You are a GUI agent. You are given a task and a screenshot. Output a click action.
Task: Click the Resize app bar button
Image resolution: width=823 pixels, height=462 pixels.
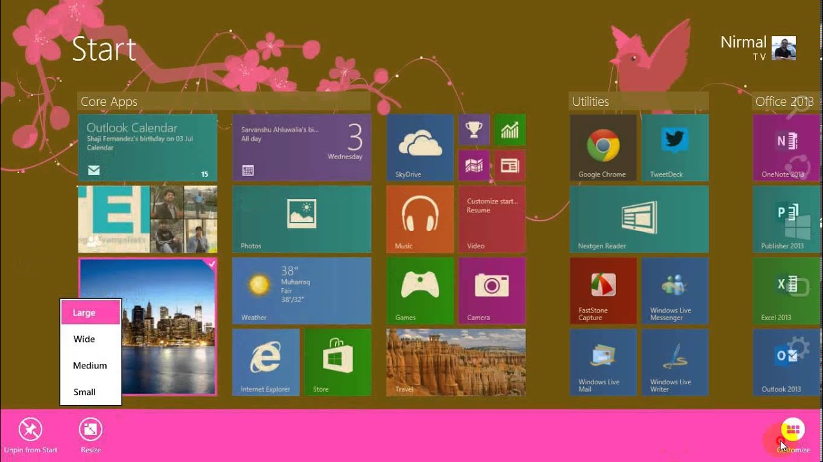coord(91,436)
